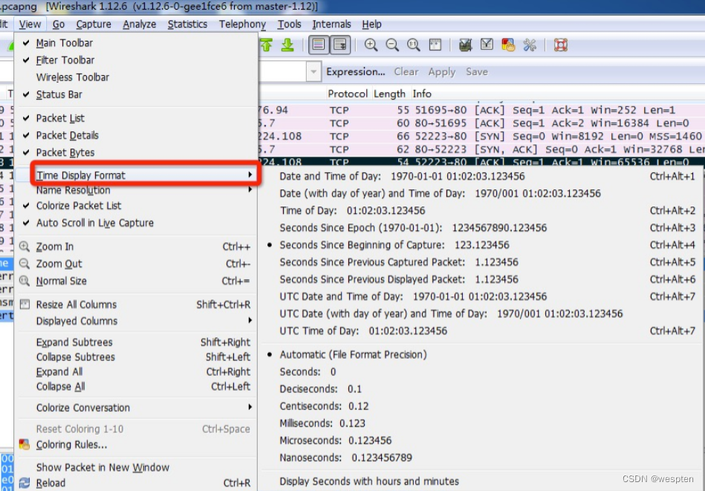Open display filters toolbar icon
The width and height of the screenshot is (705, 491).
coord(487,45)
